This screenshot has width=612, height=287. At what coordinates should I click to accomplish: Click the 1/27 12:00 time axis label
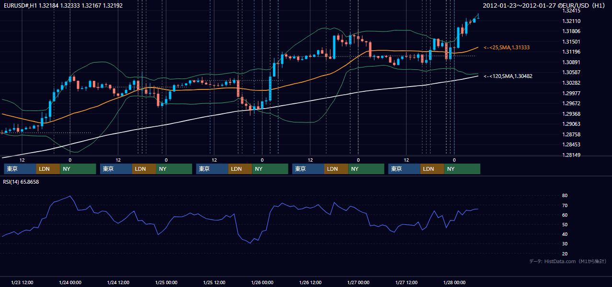point(407,283)
